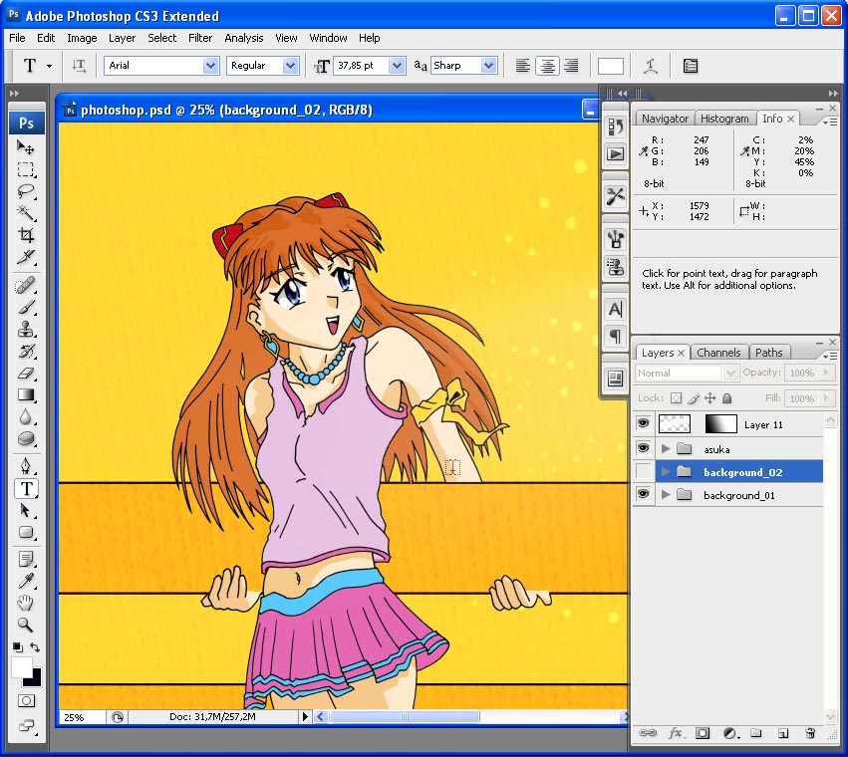The width and height of the screenshot is (848, 757).
Task: Click the Create new group folder button
Action: tap(756, 733)
